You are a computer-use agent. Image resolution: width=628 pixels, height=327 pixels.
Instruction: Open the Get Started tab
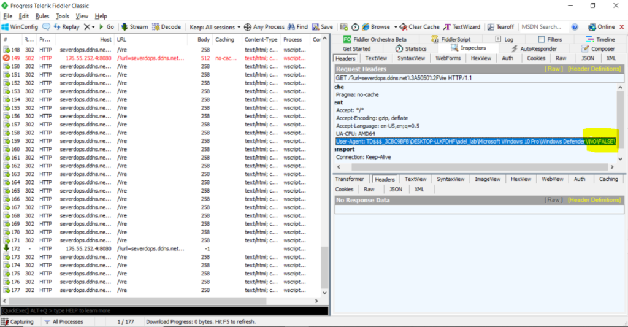(x=356, y=48)
